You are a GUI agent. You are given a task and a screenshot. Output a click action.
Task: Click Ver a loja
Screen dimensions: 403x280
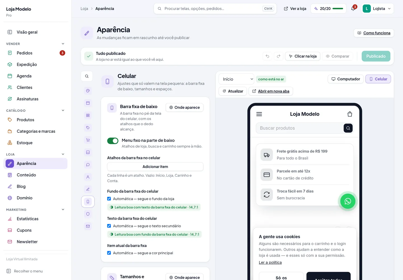pos(295,9)
